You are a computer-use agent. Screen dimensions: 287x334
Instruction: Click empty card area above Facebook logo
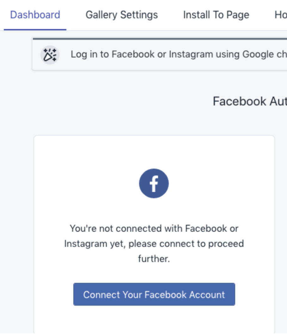coord(154,152)
